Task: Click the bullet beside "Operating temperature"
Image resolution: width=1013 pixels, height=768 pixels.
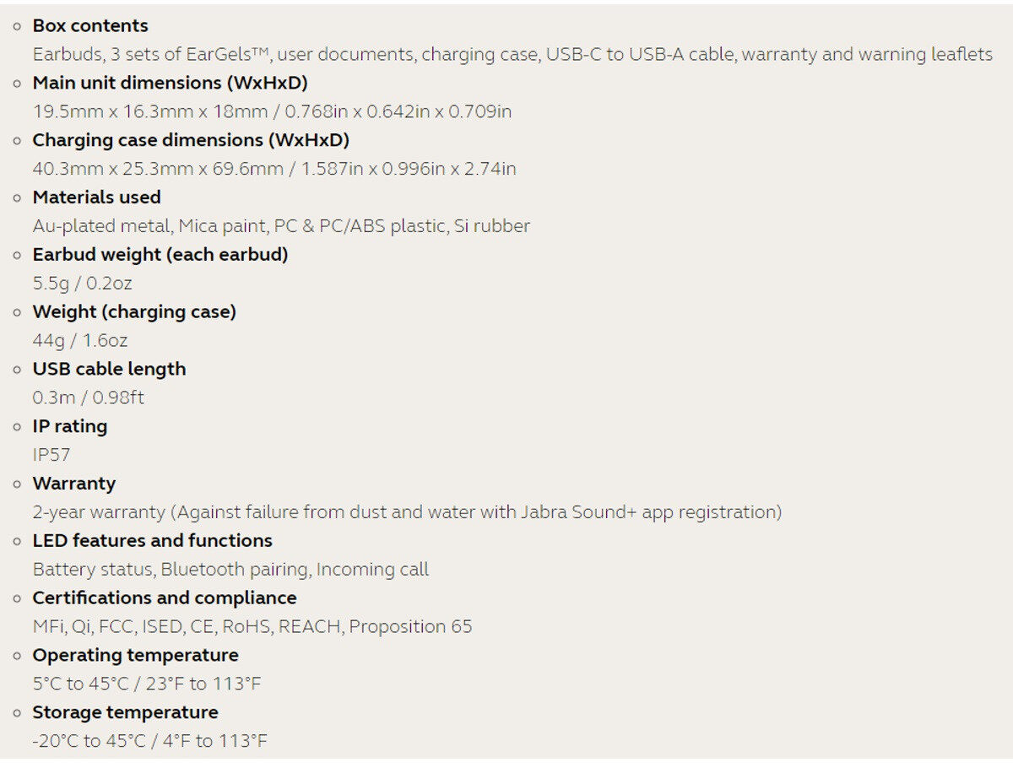Action: [17, 655]
